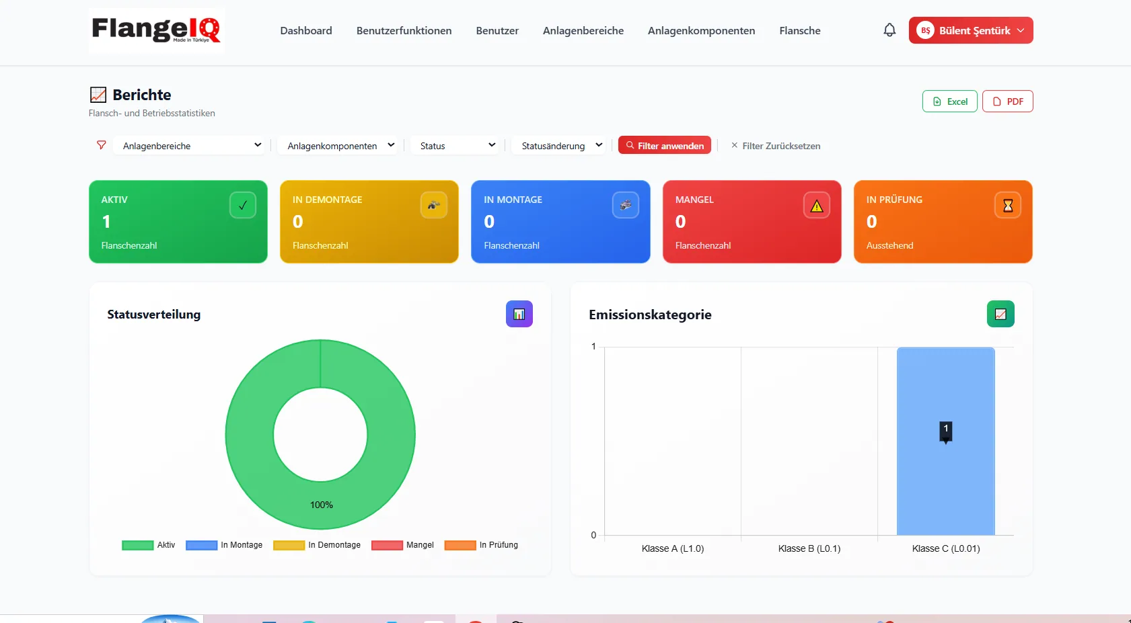Click the Klasse C blue bar
The image size is (1131, 623).
click(x=945, y=441)
